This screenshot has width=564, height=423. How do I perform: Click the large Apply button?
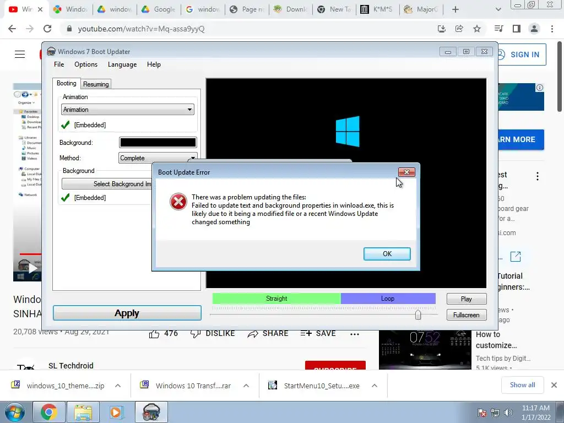(127, 313)
